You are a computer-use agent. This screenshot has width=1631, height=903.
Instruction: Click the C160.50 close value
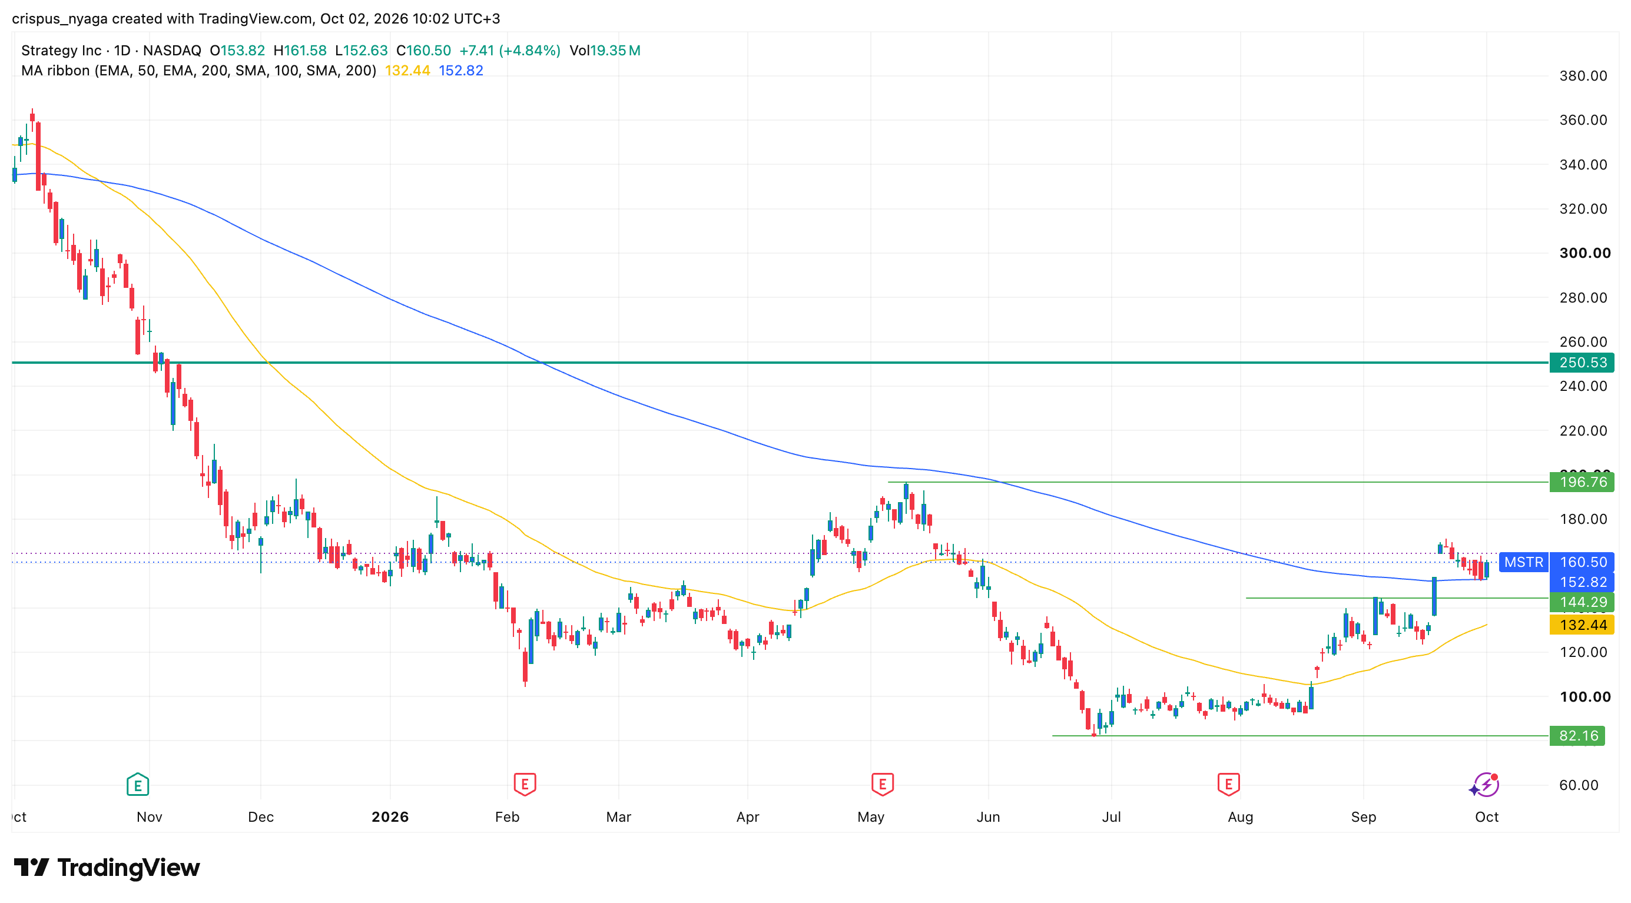click(x=423, y=51)
